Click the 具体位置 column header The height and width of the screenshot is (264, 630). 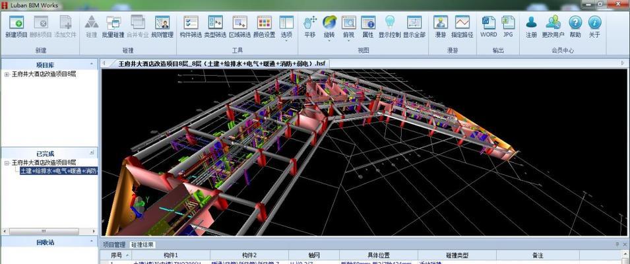pyautogui.click(x=379, y=255)
